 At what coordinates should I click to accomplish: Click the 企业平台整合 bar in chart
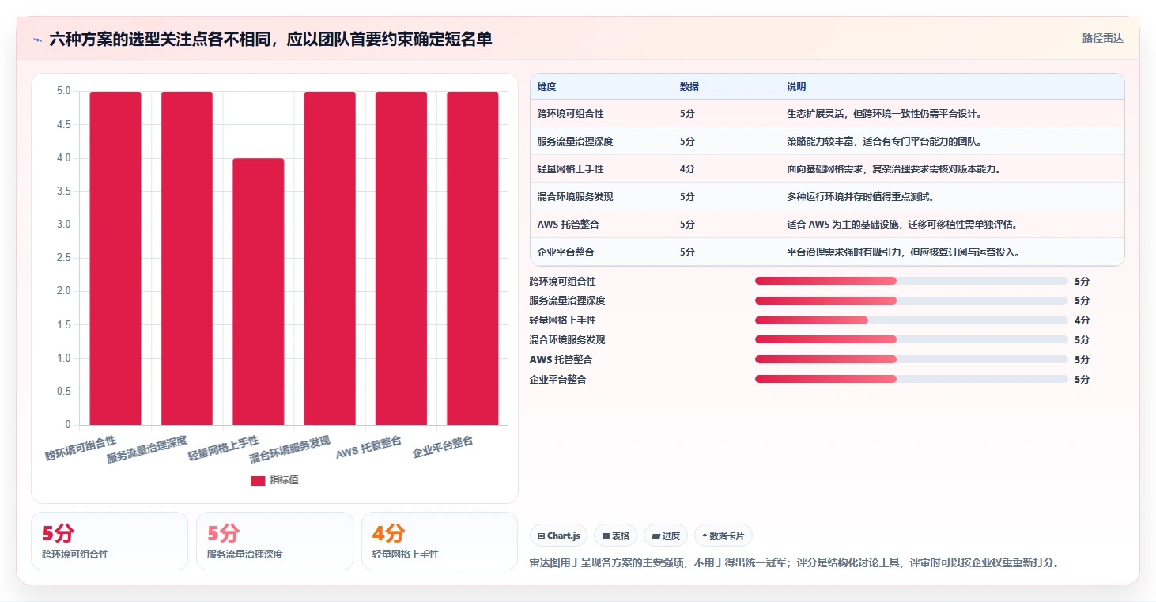tap(473, 258)
